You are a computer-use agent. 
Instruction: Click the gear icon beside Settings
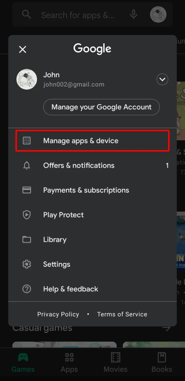27,264
